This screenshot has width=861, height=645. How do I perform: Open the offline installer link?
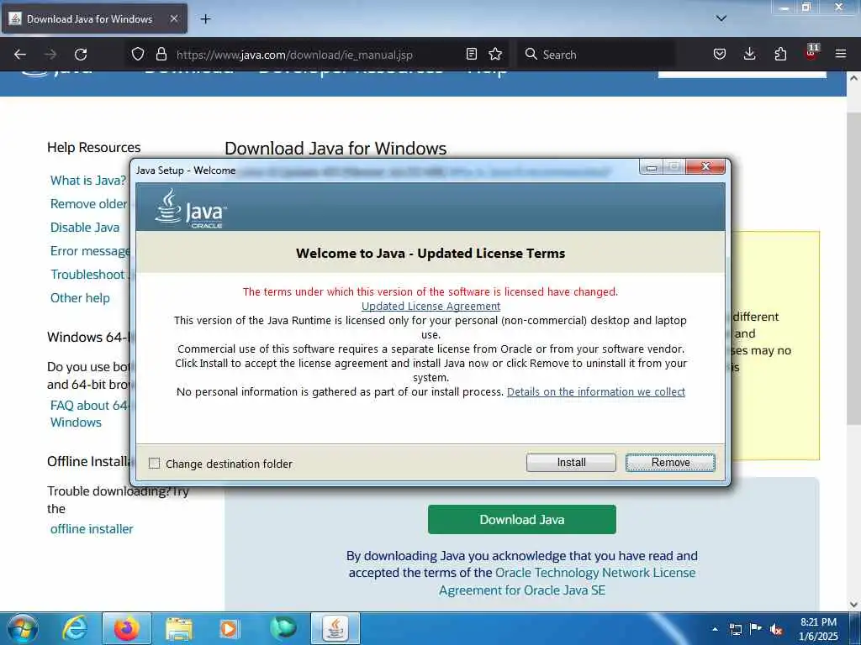(92, 529)
